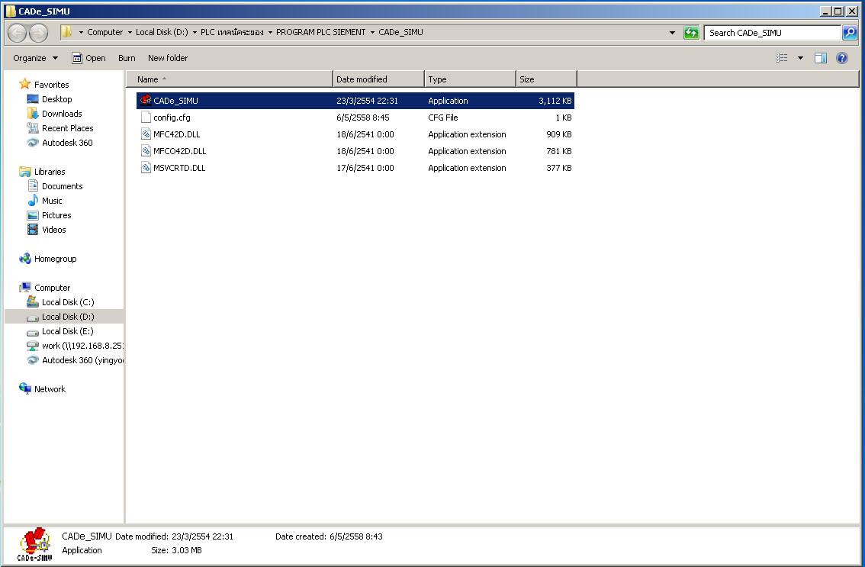Click the Local Disk (C:) drive icon
The width and height of the screenshot is (865, 567).
coord(33,301)
